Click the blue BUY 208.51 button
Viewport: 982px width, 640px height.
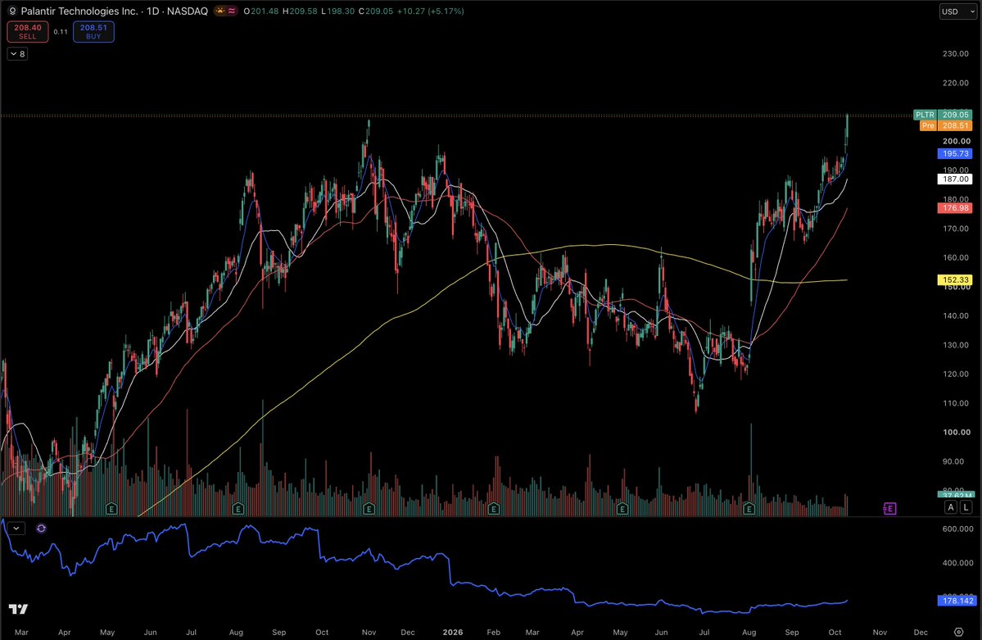[x=93, y=32]
